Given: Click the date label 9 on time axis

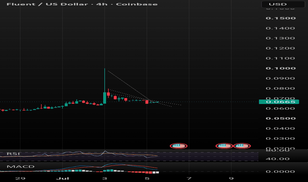Looking at the screenshot, I should pos(231,178).
